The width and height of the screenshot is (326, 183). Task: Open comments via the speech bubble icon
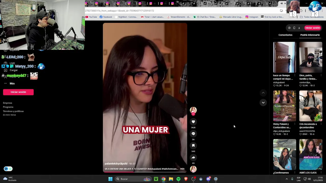193,134
